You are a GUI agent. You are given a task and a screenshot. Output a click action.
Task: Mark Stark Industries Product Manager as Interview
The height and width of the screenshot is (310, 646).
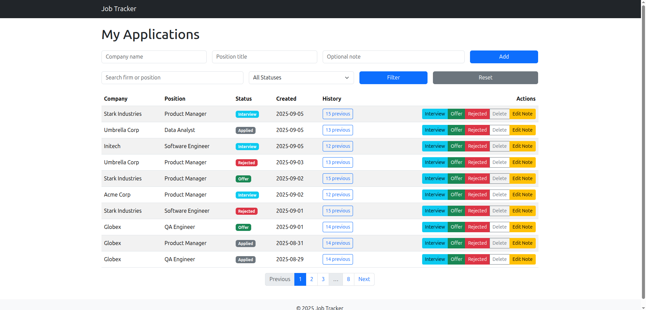click(x=435, y=114)
